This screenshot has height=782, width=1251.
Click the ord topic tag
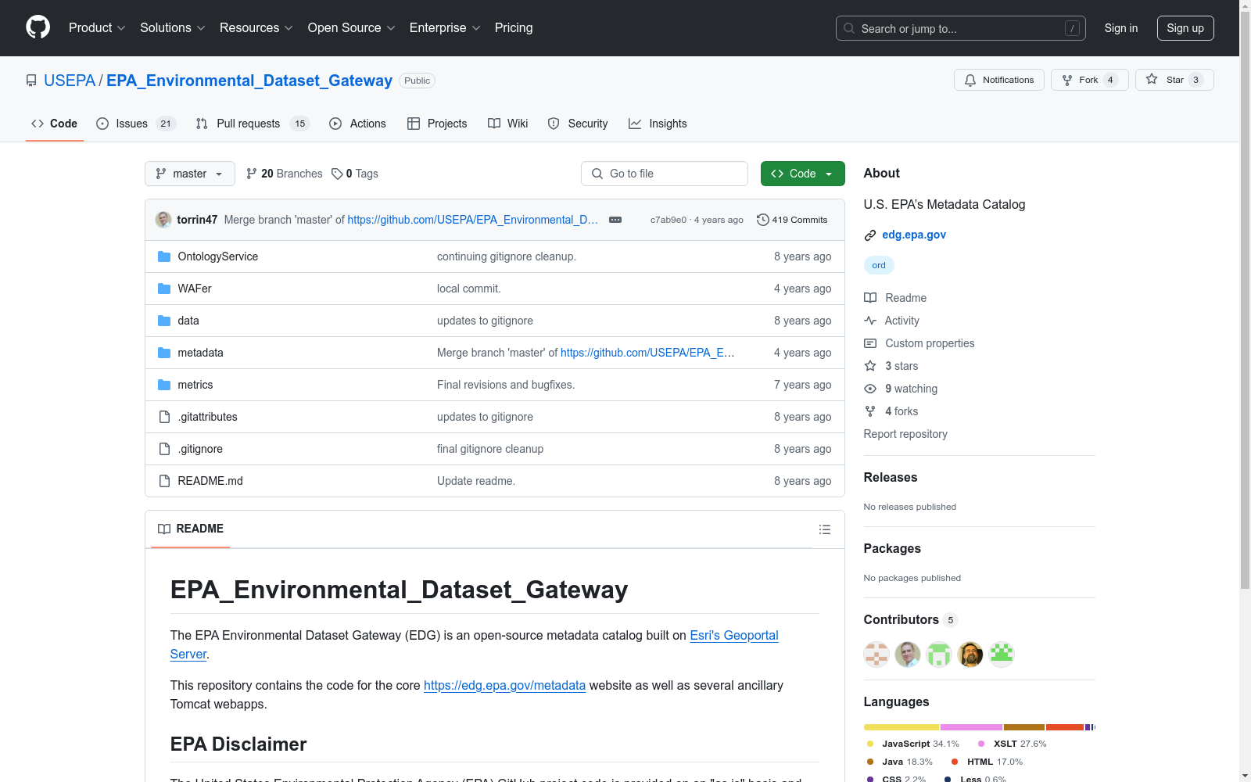click(x=879, y=265)
